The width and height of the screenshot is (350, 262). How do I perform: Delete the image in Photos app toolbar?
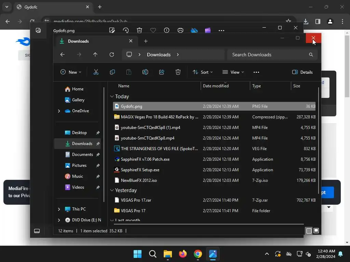(139, 30)
